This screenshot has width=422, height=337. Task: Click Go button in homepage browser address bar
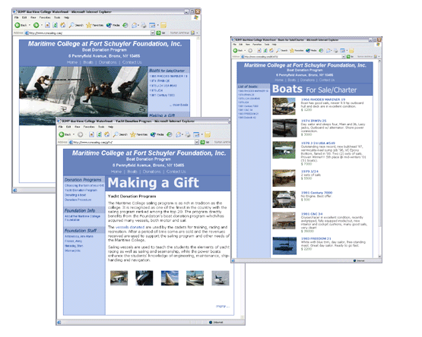(160, 33)
